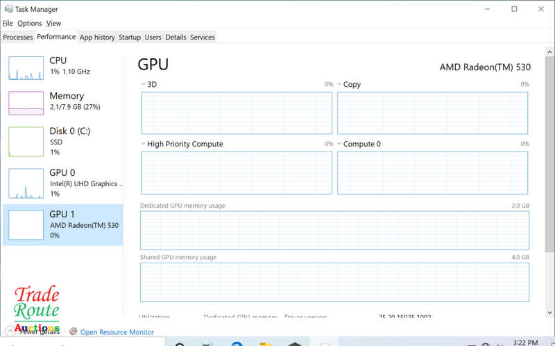Select Memory in the performance sidebar
The height and width of the screenshot is (346, 555).
(63, 103)
